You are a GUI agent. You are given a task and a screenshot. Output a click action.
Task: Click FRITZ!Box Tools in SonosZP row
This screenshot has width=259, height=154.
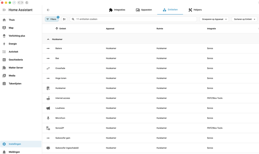pyautogui.click(x=215, y=128)
